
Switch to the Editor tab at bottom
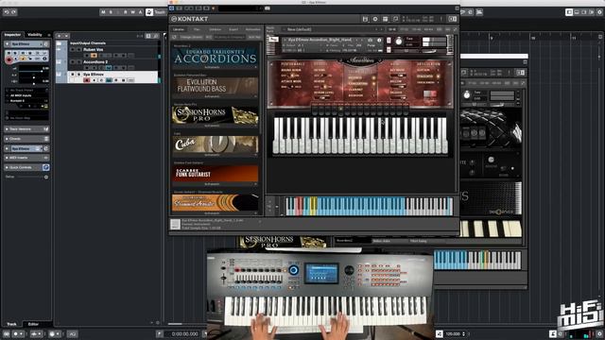34,324
